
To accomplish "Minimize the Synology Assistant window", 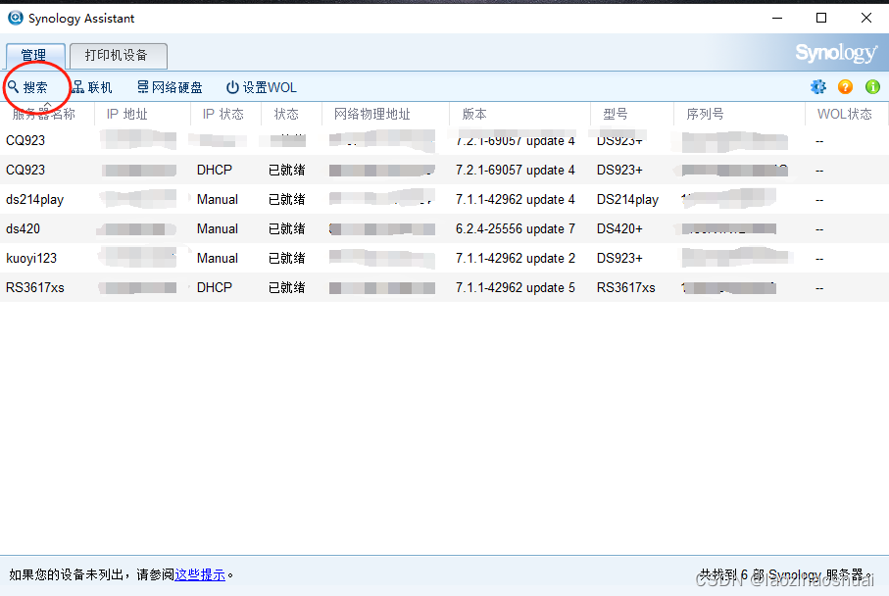I will point(777,19).
